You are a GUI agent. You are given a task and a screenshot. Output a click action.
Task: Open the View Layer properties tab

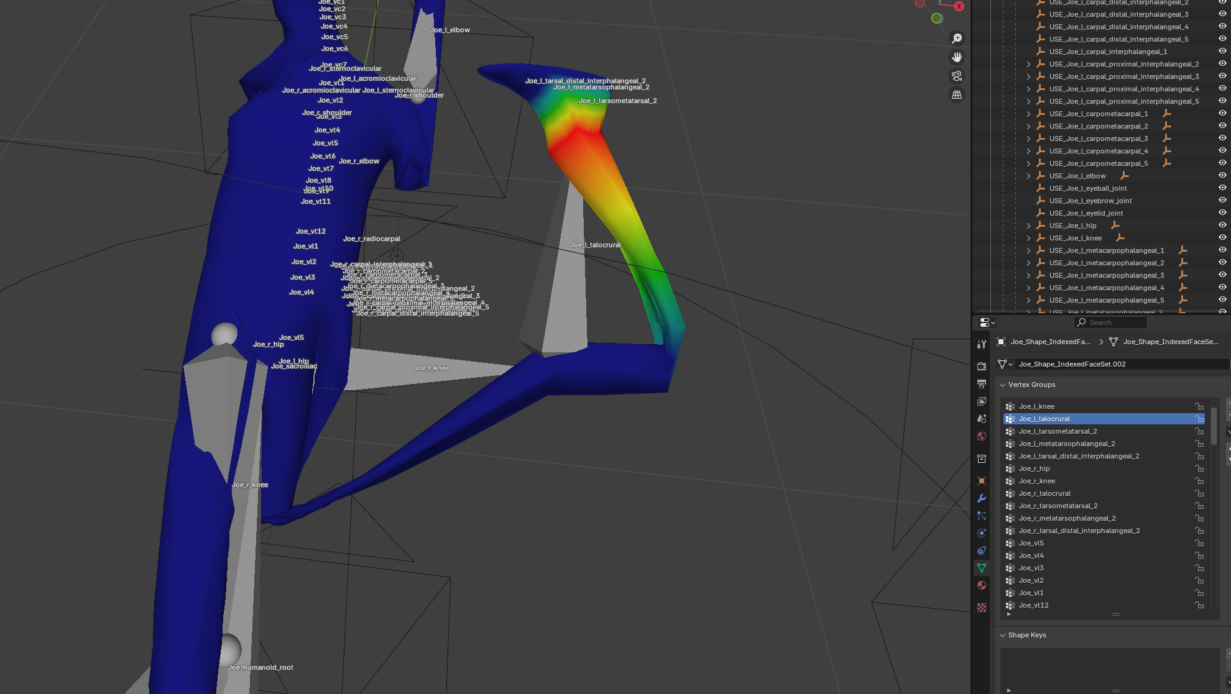(982, 401)
